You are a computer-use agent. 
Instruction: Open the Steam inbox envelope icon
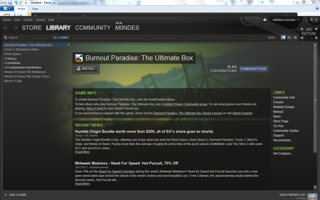pos(265,20)
